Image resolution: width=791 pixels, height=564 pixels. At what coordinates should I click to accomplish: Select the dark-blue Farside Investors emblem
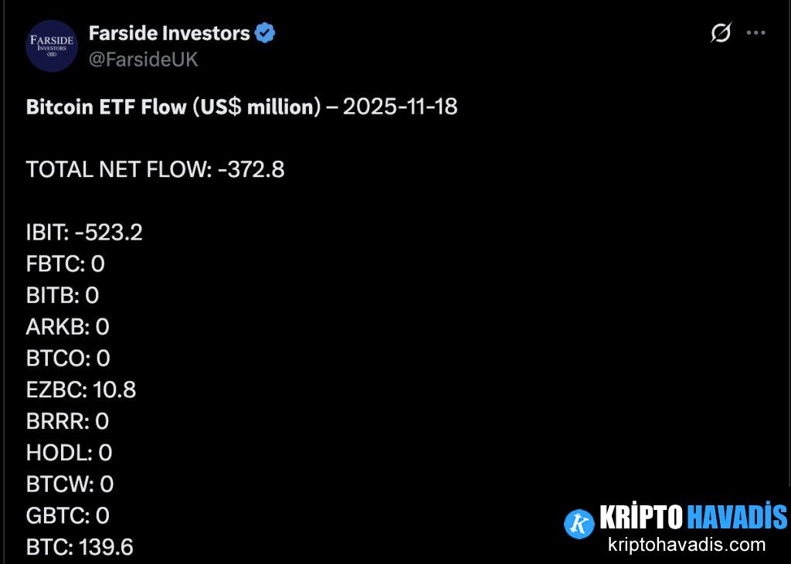coord(52,46)
